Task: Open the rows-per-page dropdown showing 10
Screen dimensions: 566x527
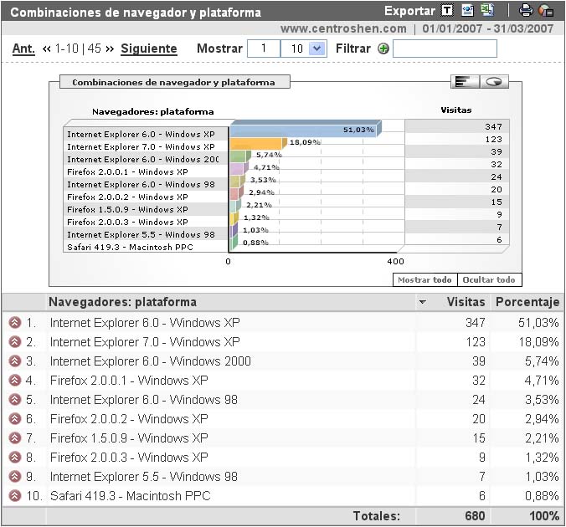Action: click(x=316, y=49)
